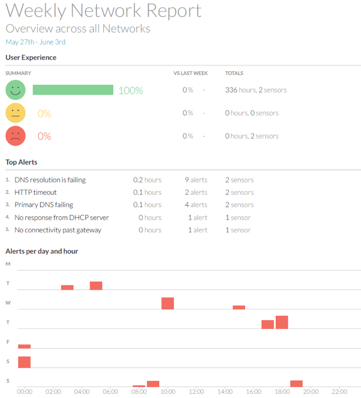Click the Alerts per day and hour heading

(42, 251)
